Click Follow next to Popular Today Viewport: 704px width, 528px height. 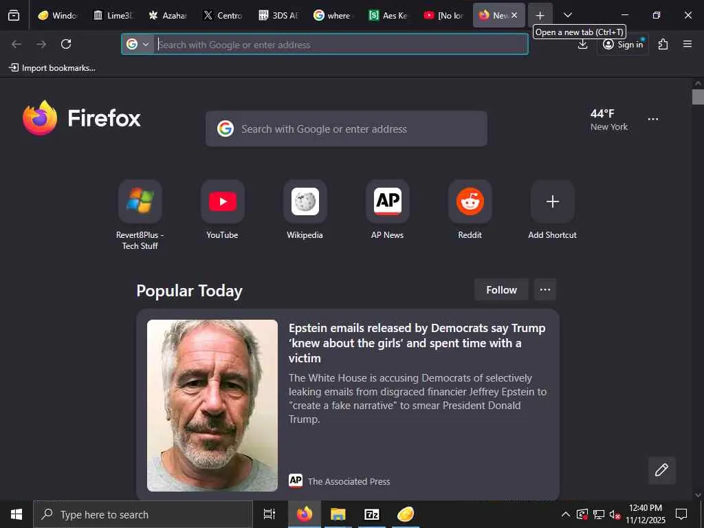pos(501,290)
